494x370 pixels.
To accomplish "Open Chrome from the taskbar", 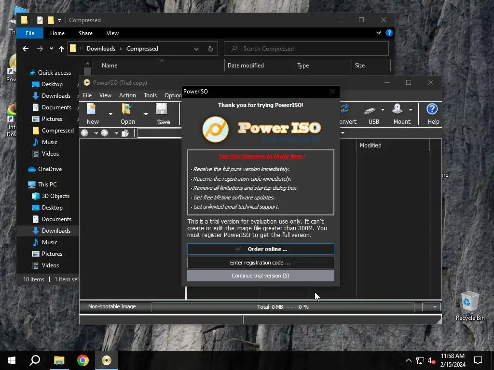I will tap(83, 360).
